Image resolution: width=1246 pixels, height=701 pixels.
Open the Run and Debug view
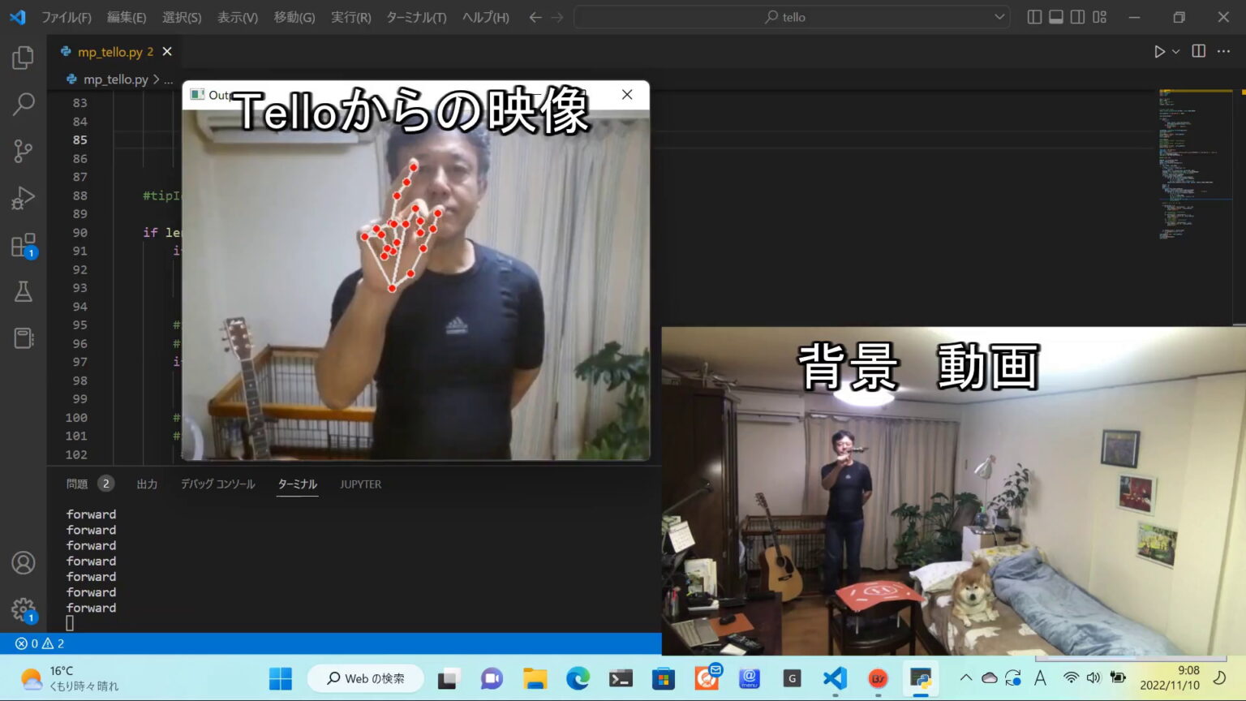pos(22,197)
